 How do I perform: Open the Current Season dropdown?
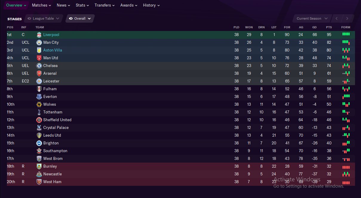(x=312, y=18)
